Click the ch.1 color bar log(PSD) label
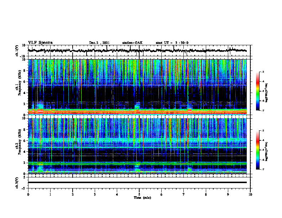The width and height of the screenshot is (282, 218). pyautogui.click(x=266, y=93)
